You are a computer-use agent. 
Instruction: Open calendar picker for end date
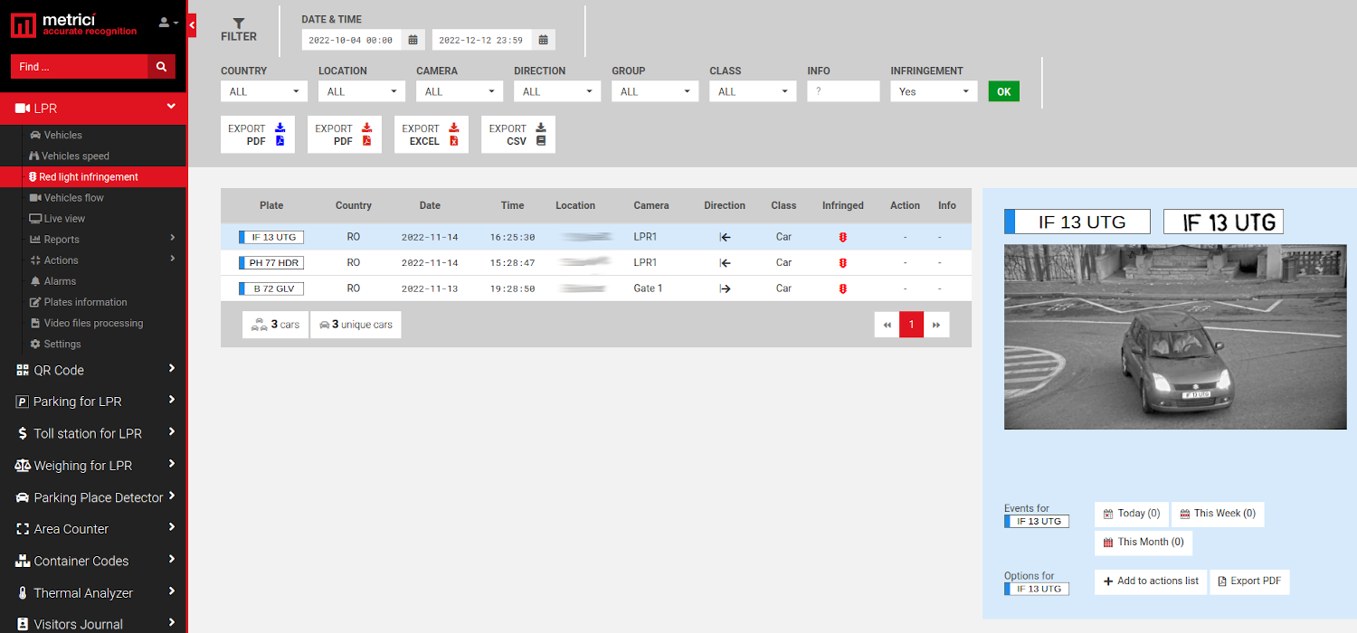point(543,40)
